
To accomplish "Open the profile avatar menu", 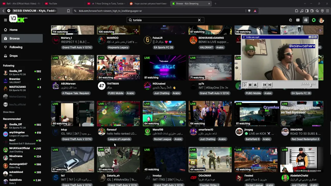I will tap(321, 20).
